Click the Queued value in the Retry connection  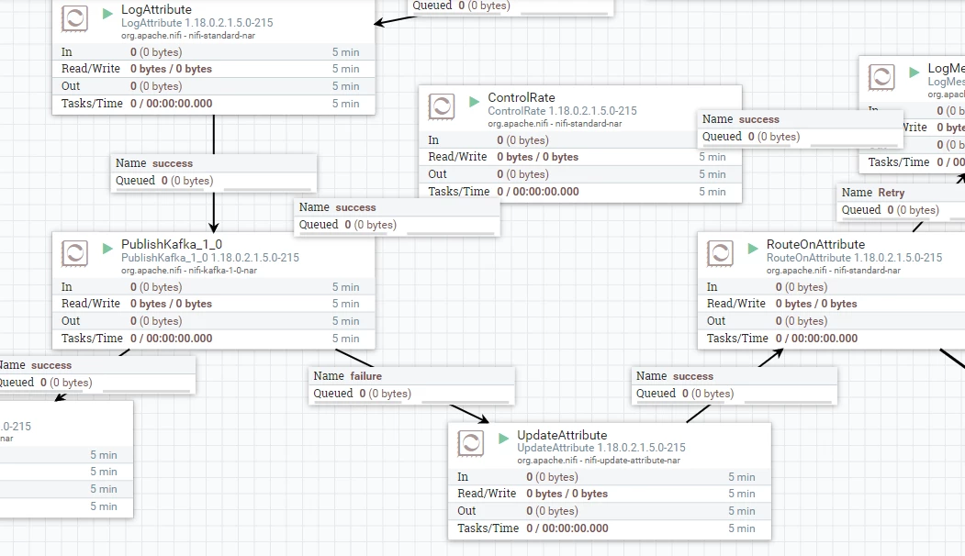pyautogui.click(x=914, y=210)
